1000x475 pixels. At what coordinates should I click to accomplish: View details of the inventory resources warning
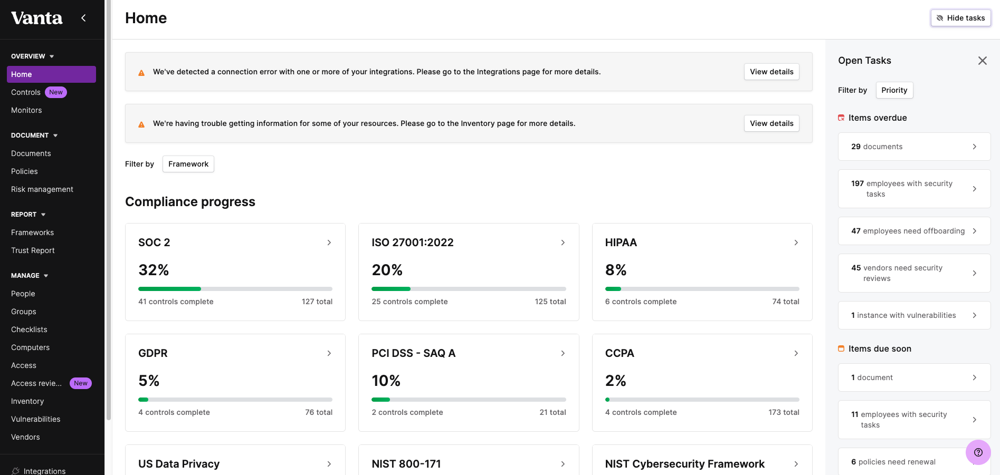click(x=772, y=123)
